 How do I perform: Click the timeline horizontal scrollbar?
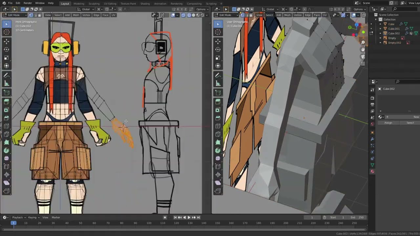[184, 229]
